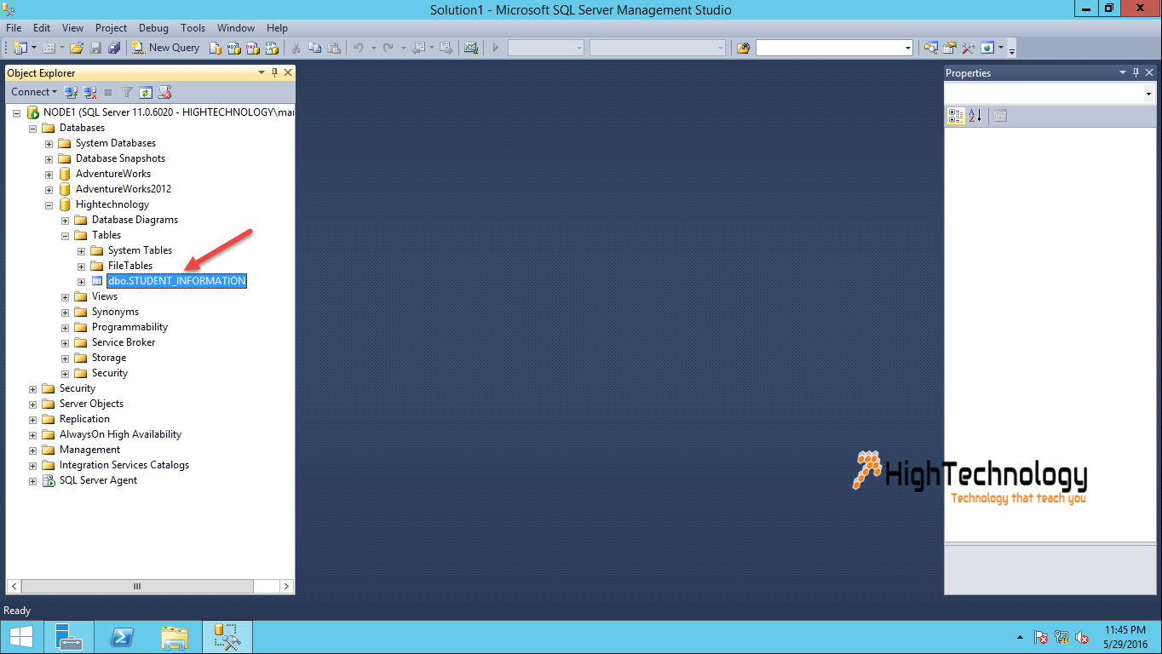Click the Filter funnel icon
The width and height of the screenshot is (1162, 654).
coord(127,92)
